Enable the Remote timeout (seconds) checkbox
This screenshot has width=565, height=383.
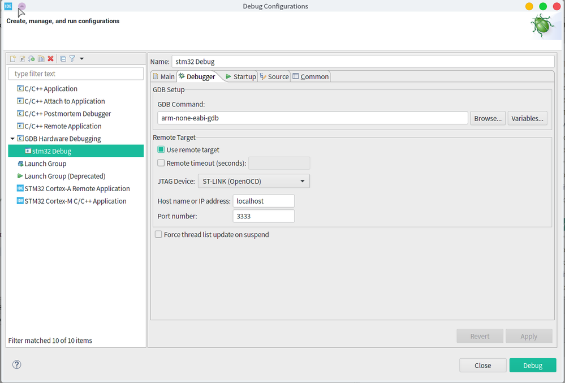click(x=161, y=163)
